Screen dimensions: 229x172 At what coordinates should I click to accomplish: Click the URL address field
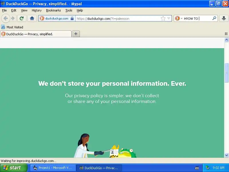point(118,19)
